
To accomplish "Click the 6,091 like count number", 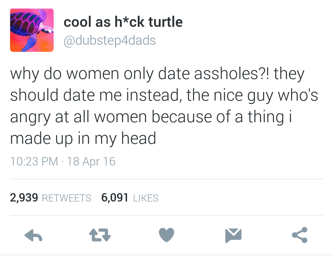I will [x=115, y=198].
